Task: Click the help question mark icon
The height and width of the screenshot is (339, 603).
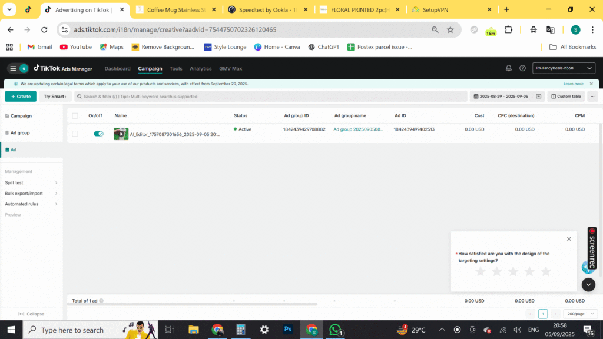Action: [522, 68]
